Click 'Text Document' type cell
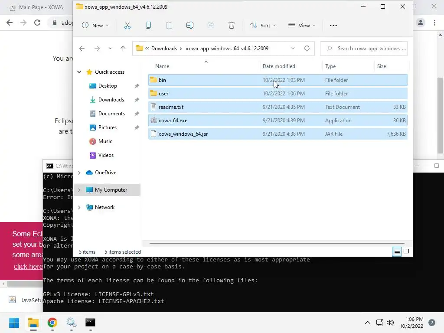This screenshot has width=444, height=333. coord(343,107)
